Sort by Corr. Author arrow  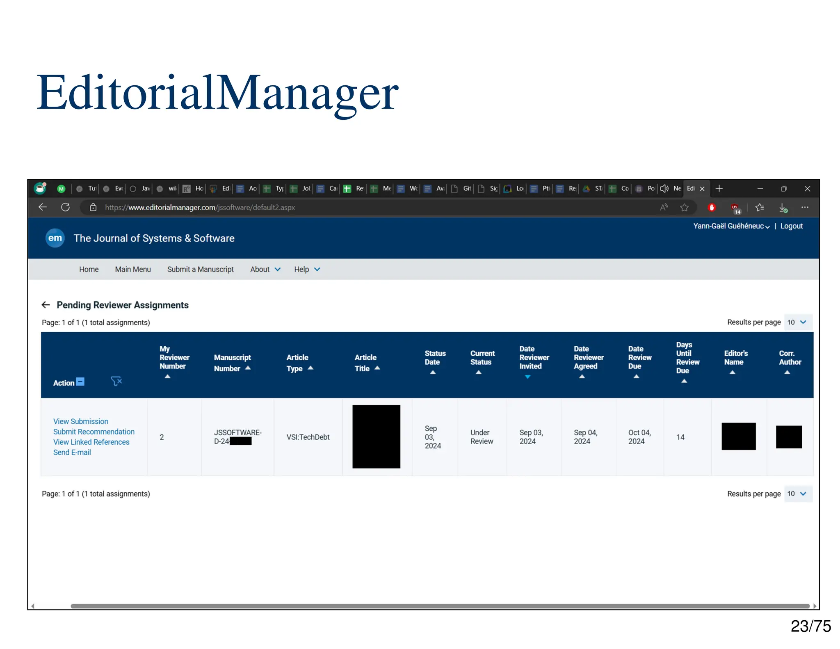click(787, 372)
